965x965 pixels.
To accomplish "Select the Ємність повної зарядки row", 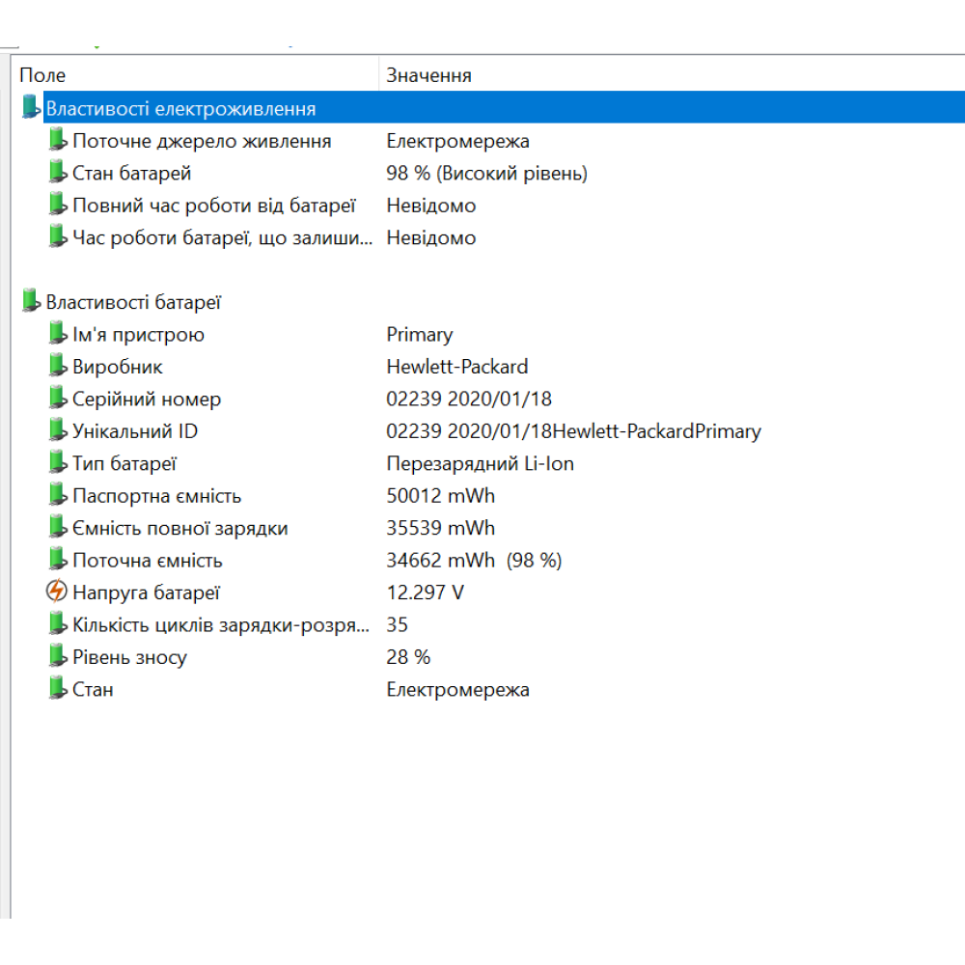I will (179, 528).
